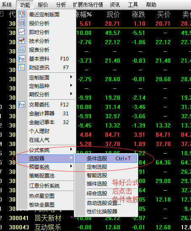Open the 帮助 menu
Image resolution: width=191 pixels, height=231 pixels.
coord(151,5)
